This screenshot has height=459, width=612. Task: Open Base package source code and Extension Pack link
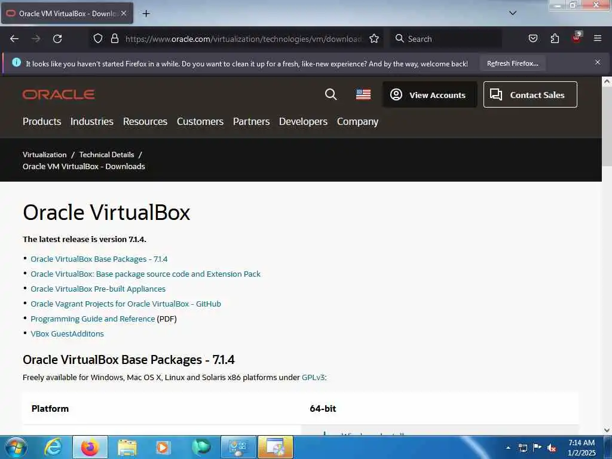(x=145, y=274)
